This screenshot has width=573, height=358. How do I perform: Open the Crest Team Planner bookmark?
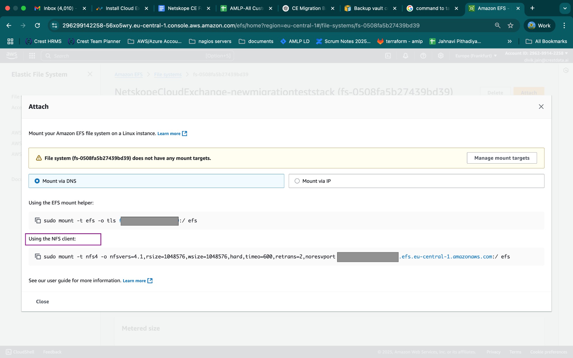(94, 41)
